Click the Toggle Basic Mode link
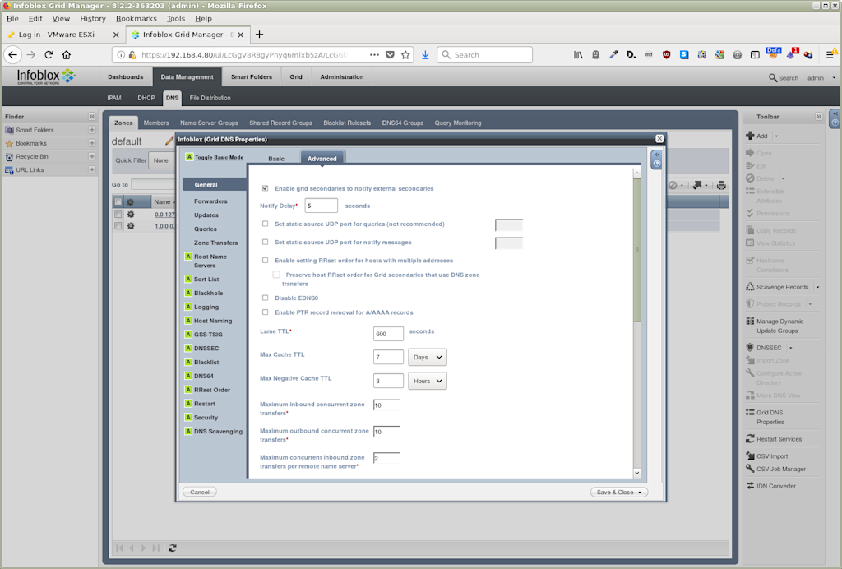 coord(219,157)
